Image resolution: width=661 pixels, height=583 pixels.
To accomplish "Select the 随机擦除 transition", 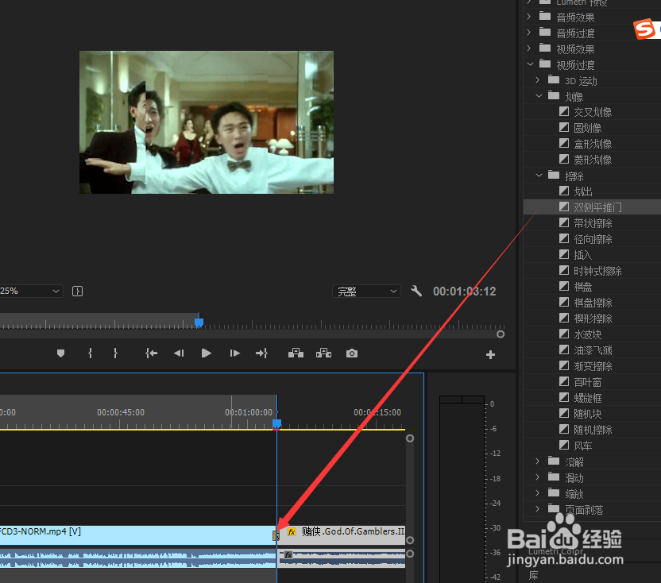I will [x=593, y=430].
